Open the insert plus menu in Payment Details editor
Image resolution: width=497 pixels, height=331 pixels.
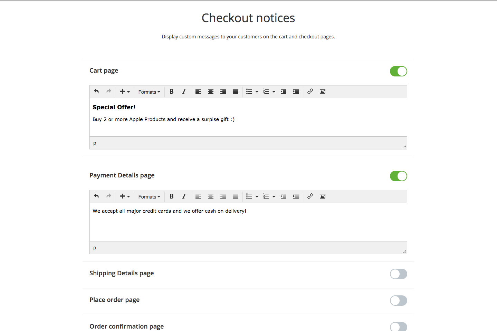(125, 196)
